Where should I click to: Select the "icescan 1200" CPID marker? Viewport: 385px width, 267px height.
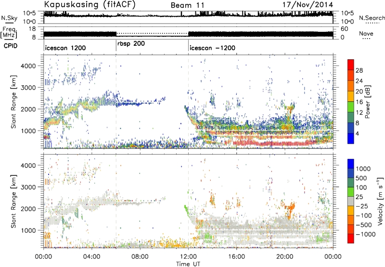pyautogui.click(x=65, y=48)
